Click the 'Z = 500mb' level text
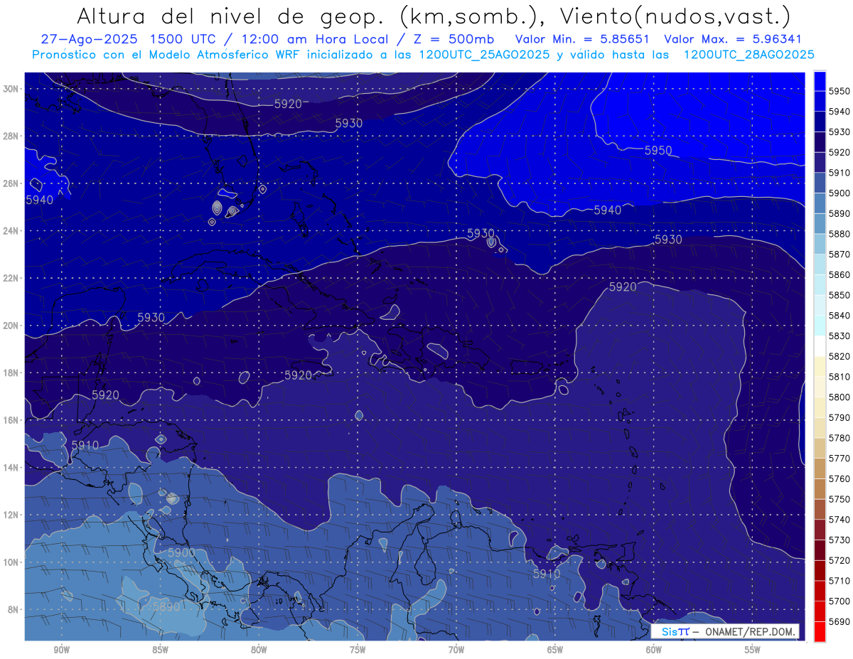The width and height of the screenshot is (853, 659). click(451, 40)
